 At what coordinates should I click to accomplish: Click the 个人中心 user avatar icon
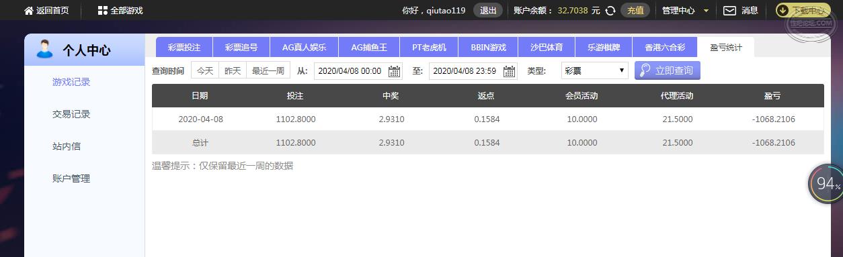pyautogui.click(x=45, y=50)
